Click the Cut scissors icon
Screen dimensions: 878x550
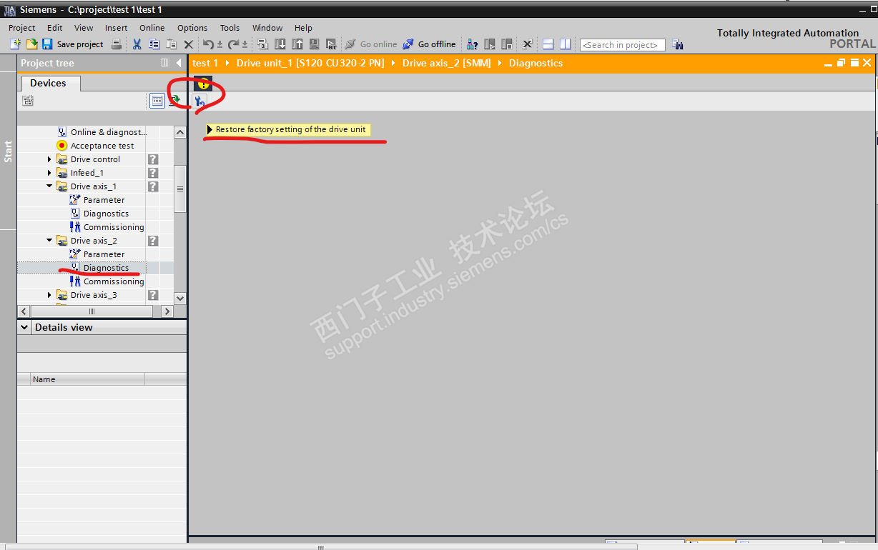click(x=137, y=44)
